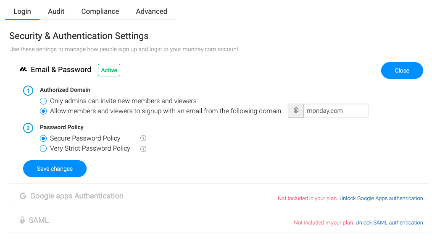Choose Secure Password Policy radio button
Viewport: 432px width, 240px height.
(43, 138)
